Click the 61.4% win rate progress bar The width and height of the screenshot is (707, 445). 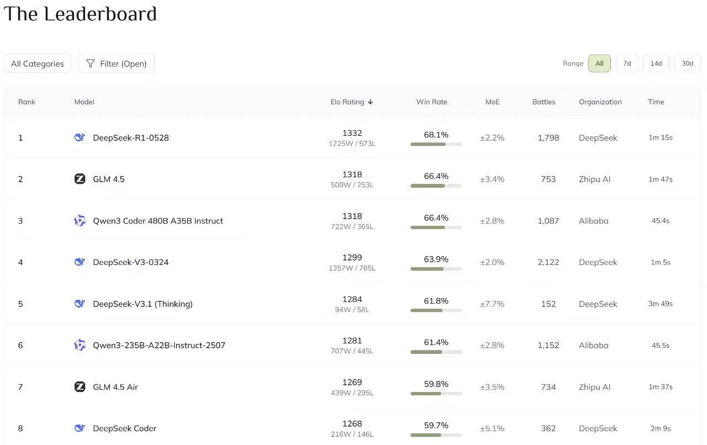click(x=436, y=352)
